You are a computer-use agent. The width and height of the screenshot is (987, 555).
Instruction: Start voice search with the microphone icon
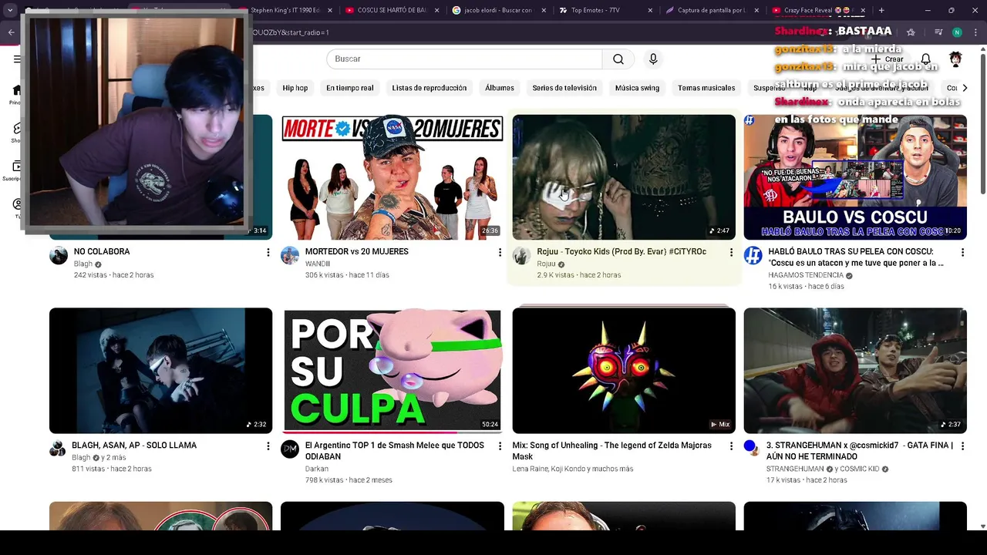point(653,59)
